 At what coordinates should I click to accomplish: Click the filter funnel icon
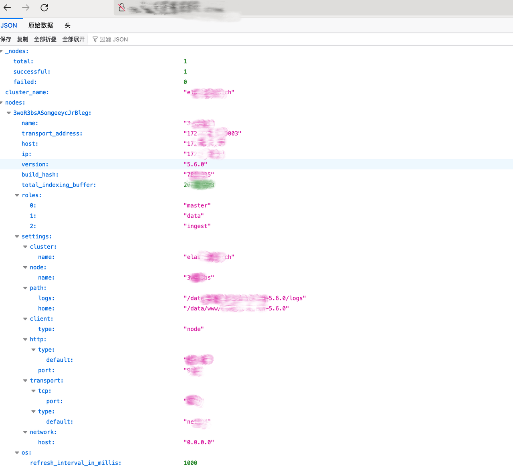(x=95, y=39)
